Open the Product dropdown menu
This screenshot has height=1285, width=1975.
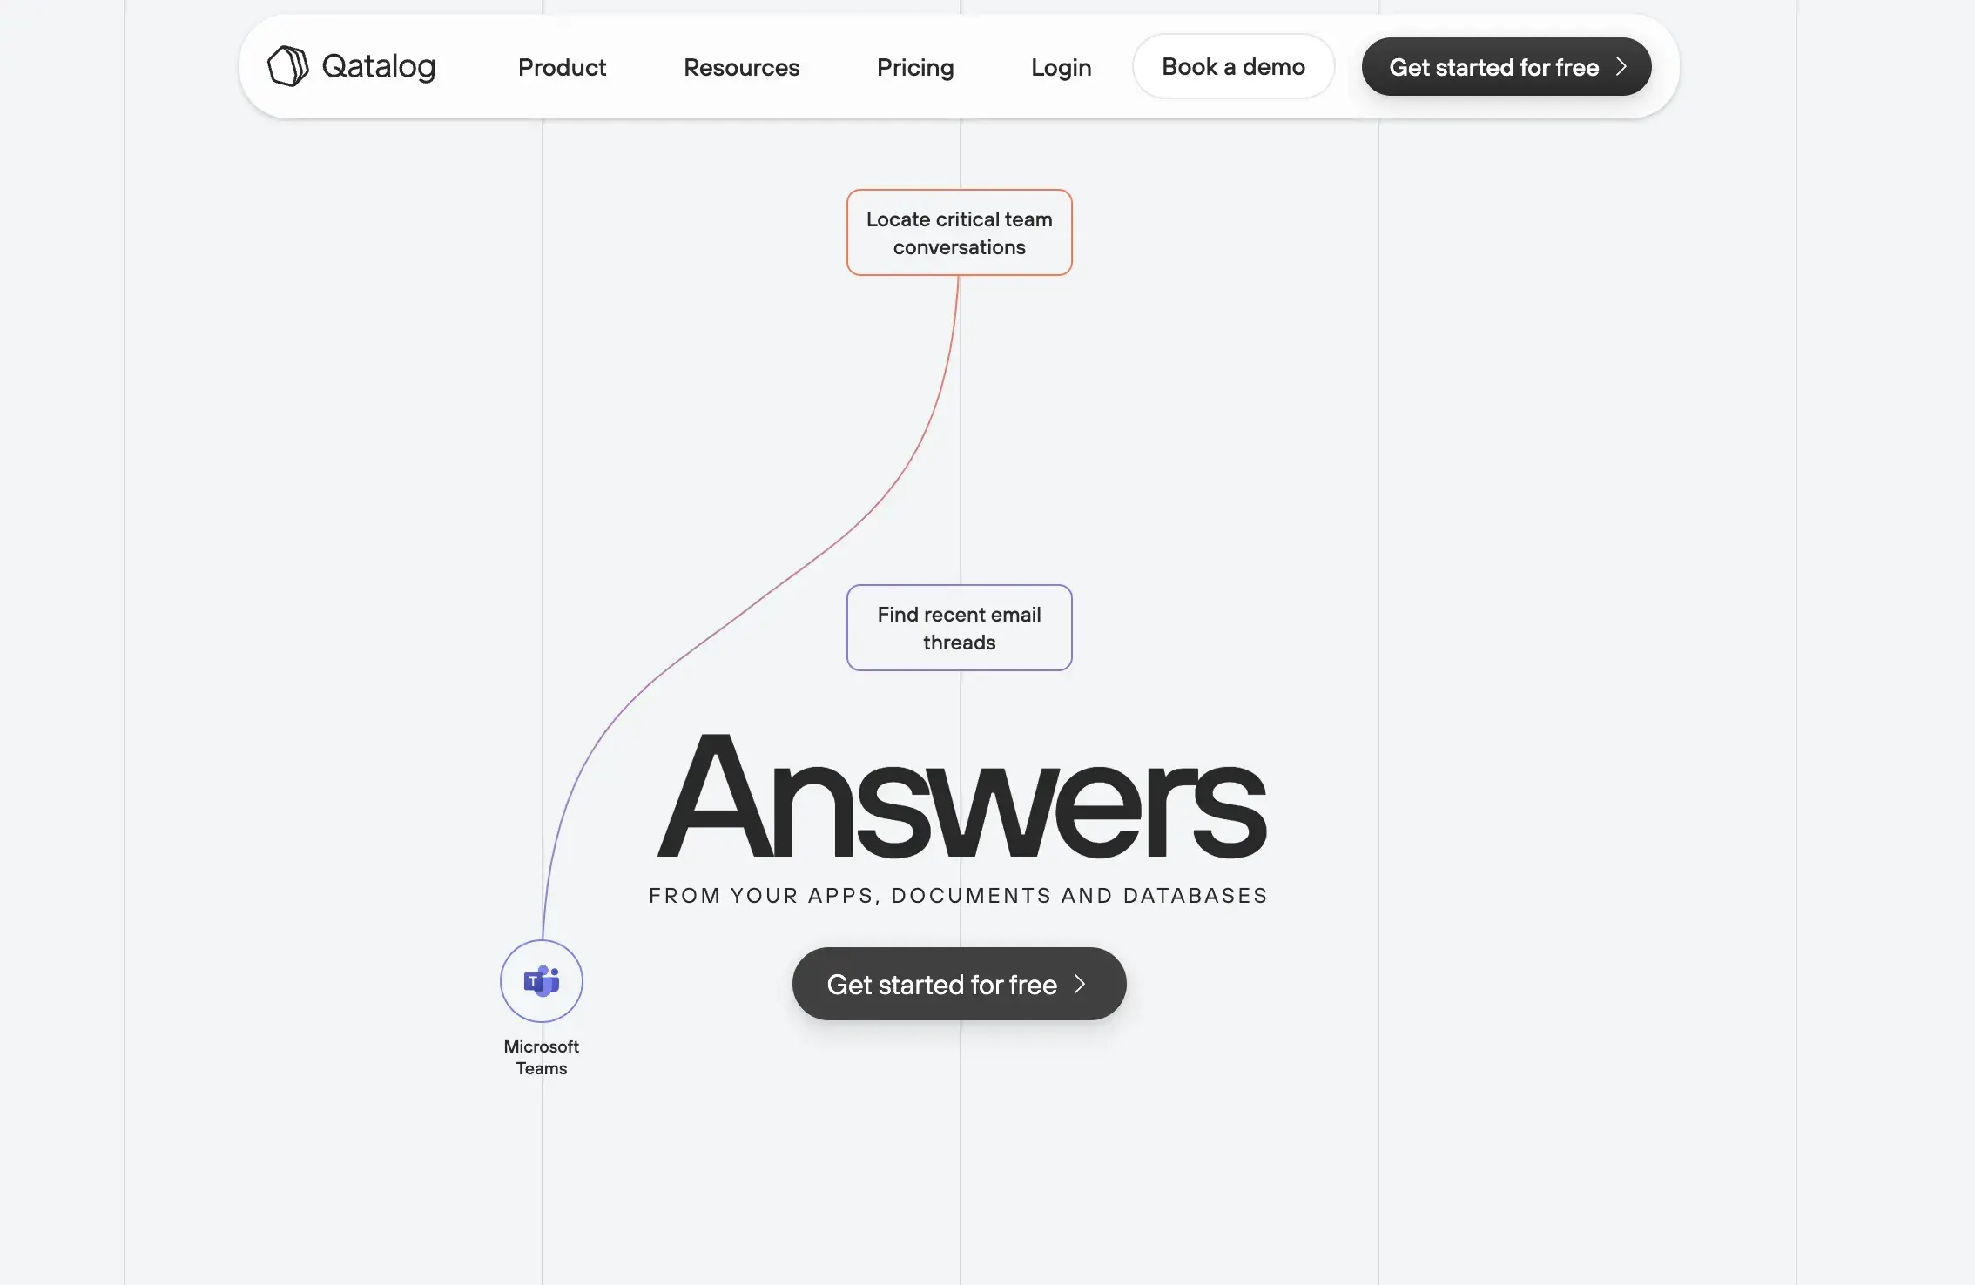[562, 64]
